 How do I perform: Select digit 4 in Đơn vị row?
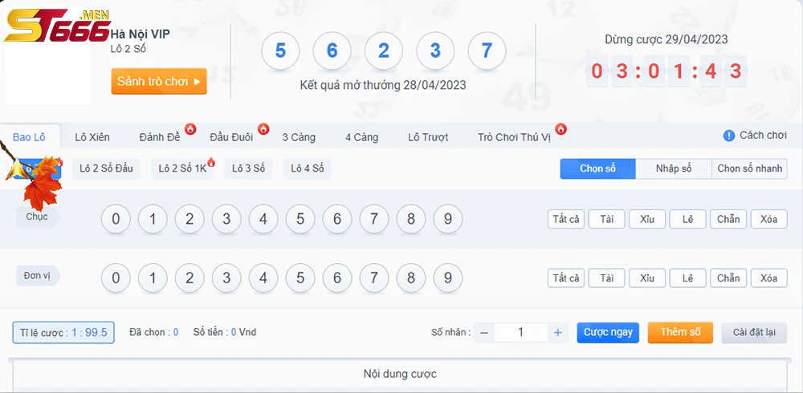coord(263,278)
